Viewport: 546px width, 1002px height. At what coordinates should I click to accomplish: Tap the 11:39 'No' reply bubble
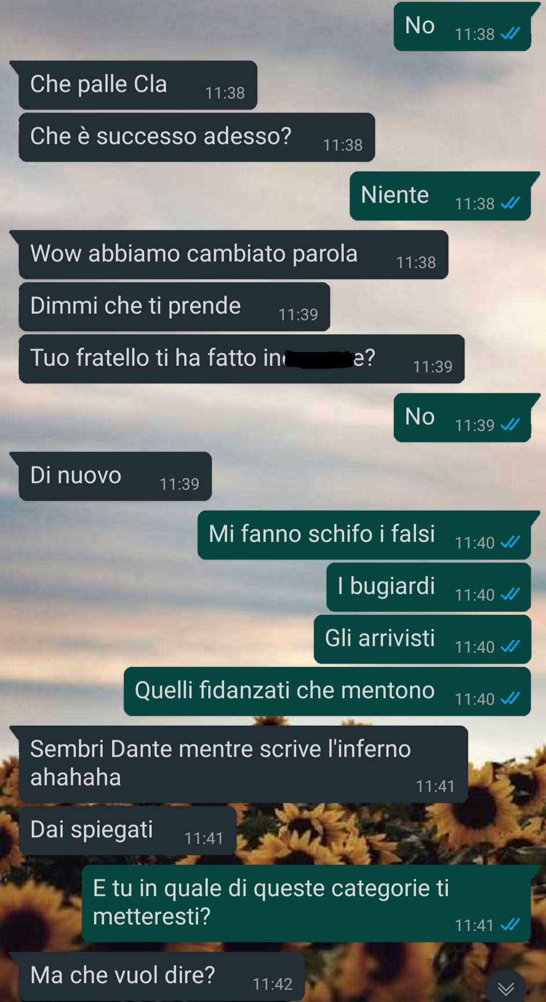click(x=463, y=418)
